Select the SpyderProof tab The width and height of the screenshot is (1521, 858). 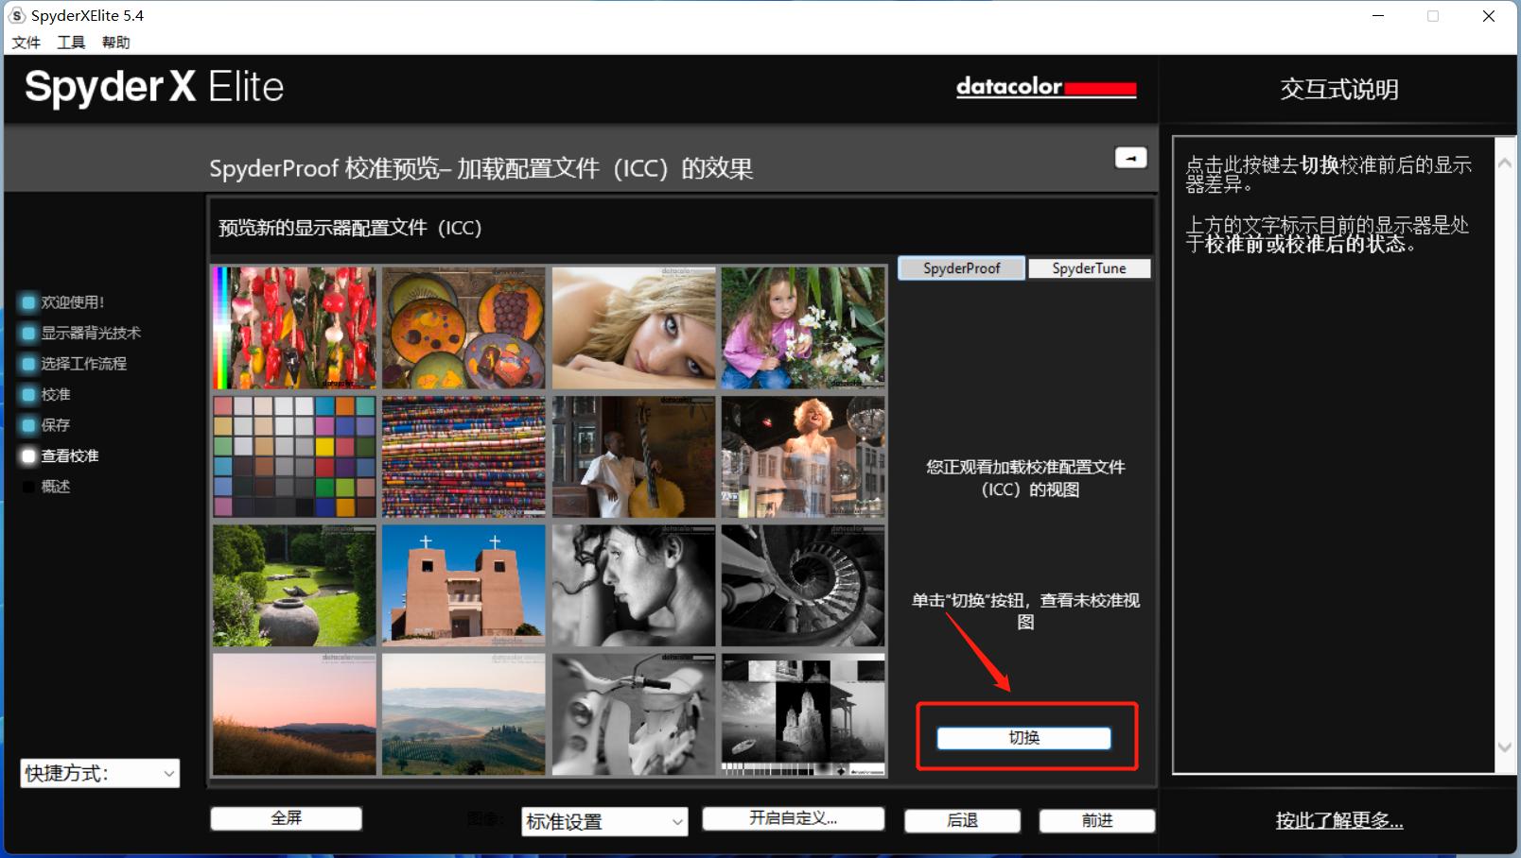960,267
